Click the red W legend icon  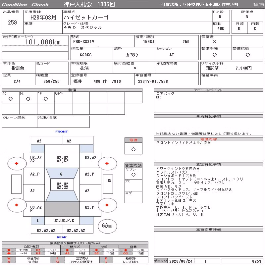9,258
